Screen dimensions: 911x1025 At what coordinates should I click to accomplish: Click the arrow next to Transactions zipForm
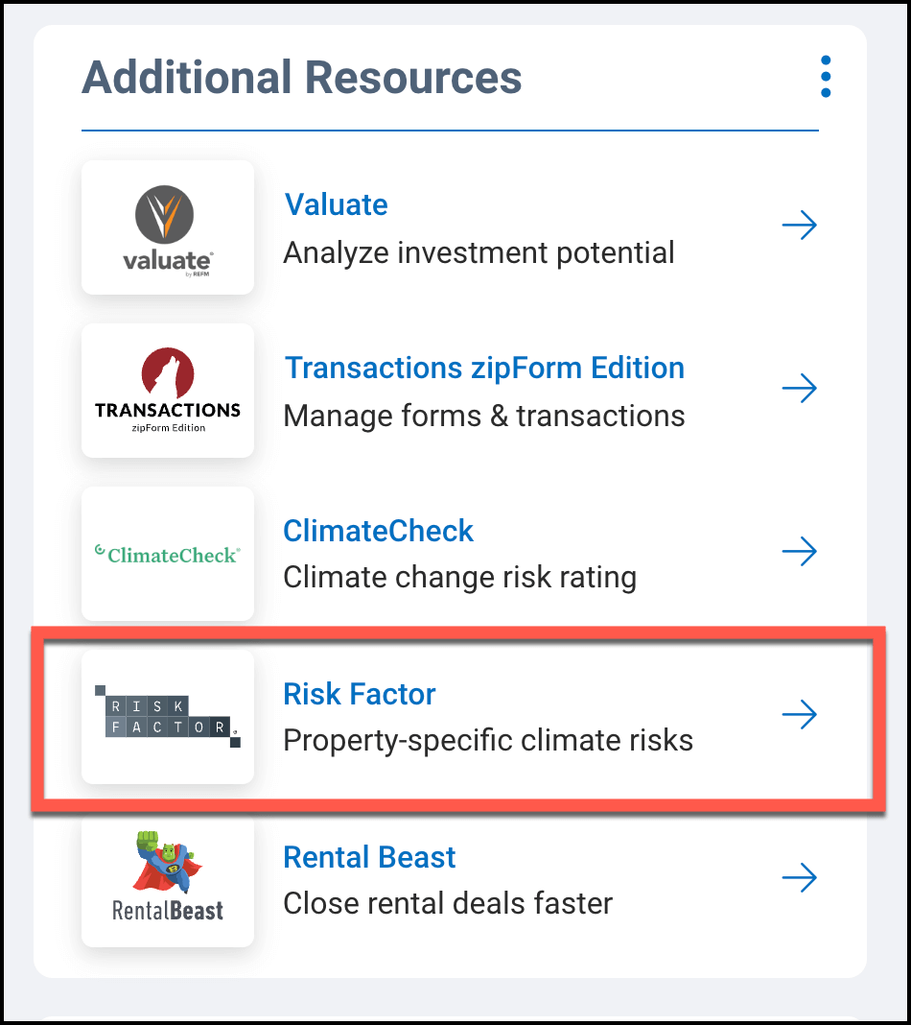799,389
